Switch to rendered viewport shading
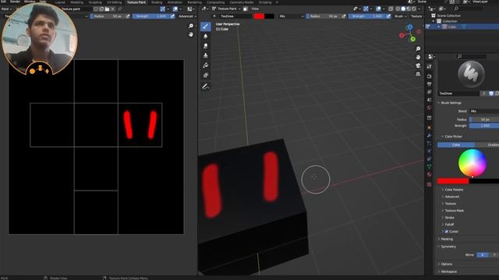 414,9
